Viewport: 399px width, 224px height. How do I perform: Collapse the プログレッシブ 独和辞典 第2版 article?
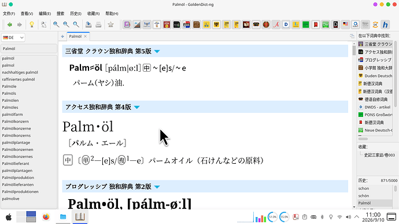point(157,186)
